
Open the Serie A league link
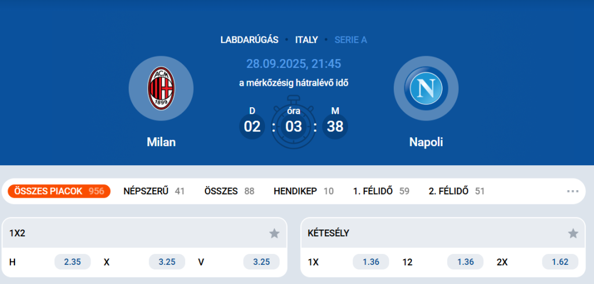click(351, 40)
